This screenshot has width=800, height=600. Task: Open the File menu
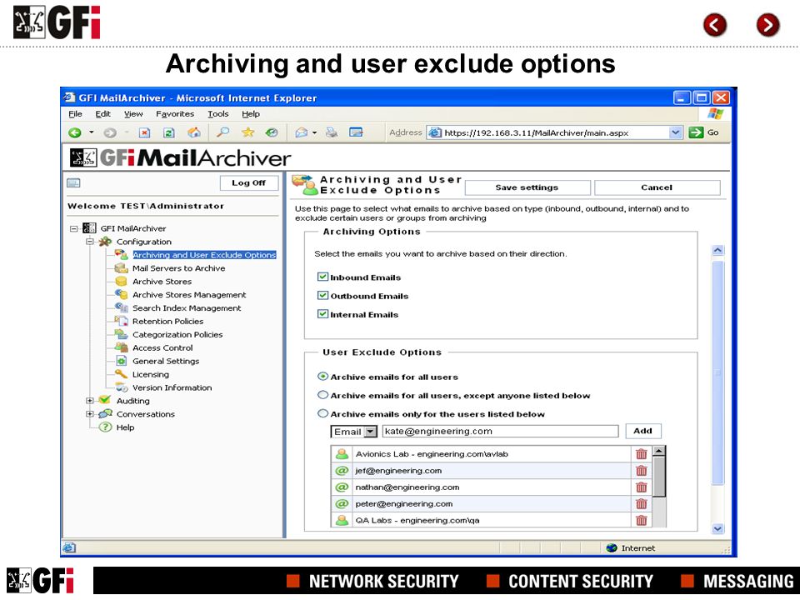point(76,114)
